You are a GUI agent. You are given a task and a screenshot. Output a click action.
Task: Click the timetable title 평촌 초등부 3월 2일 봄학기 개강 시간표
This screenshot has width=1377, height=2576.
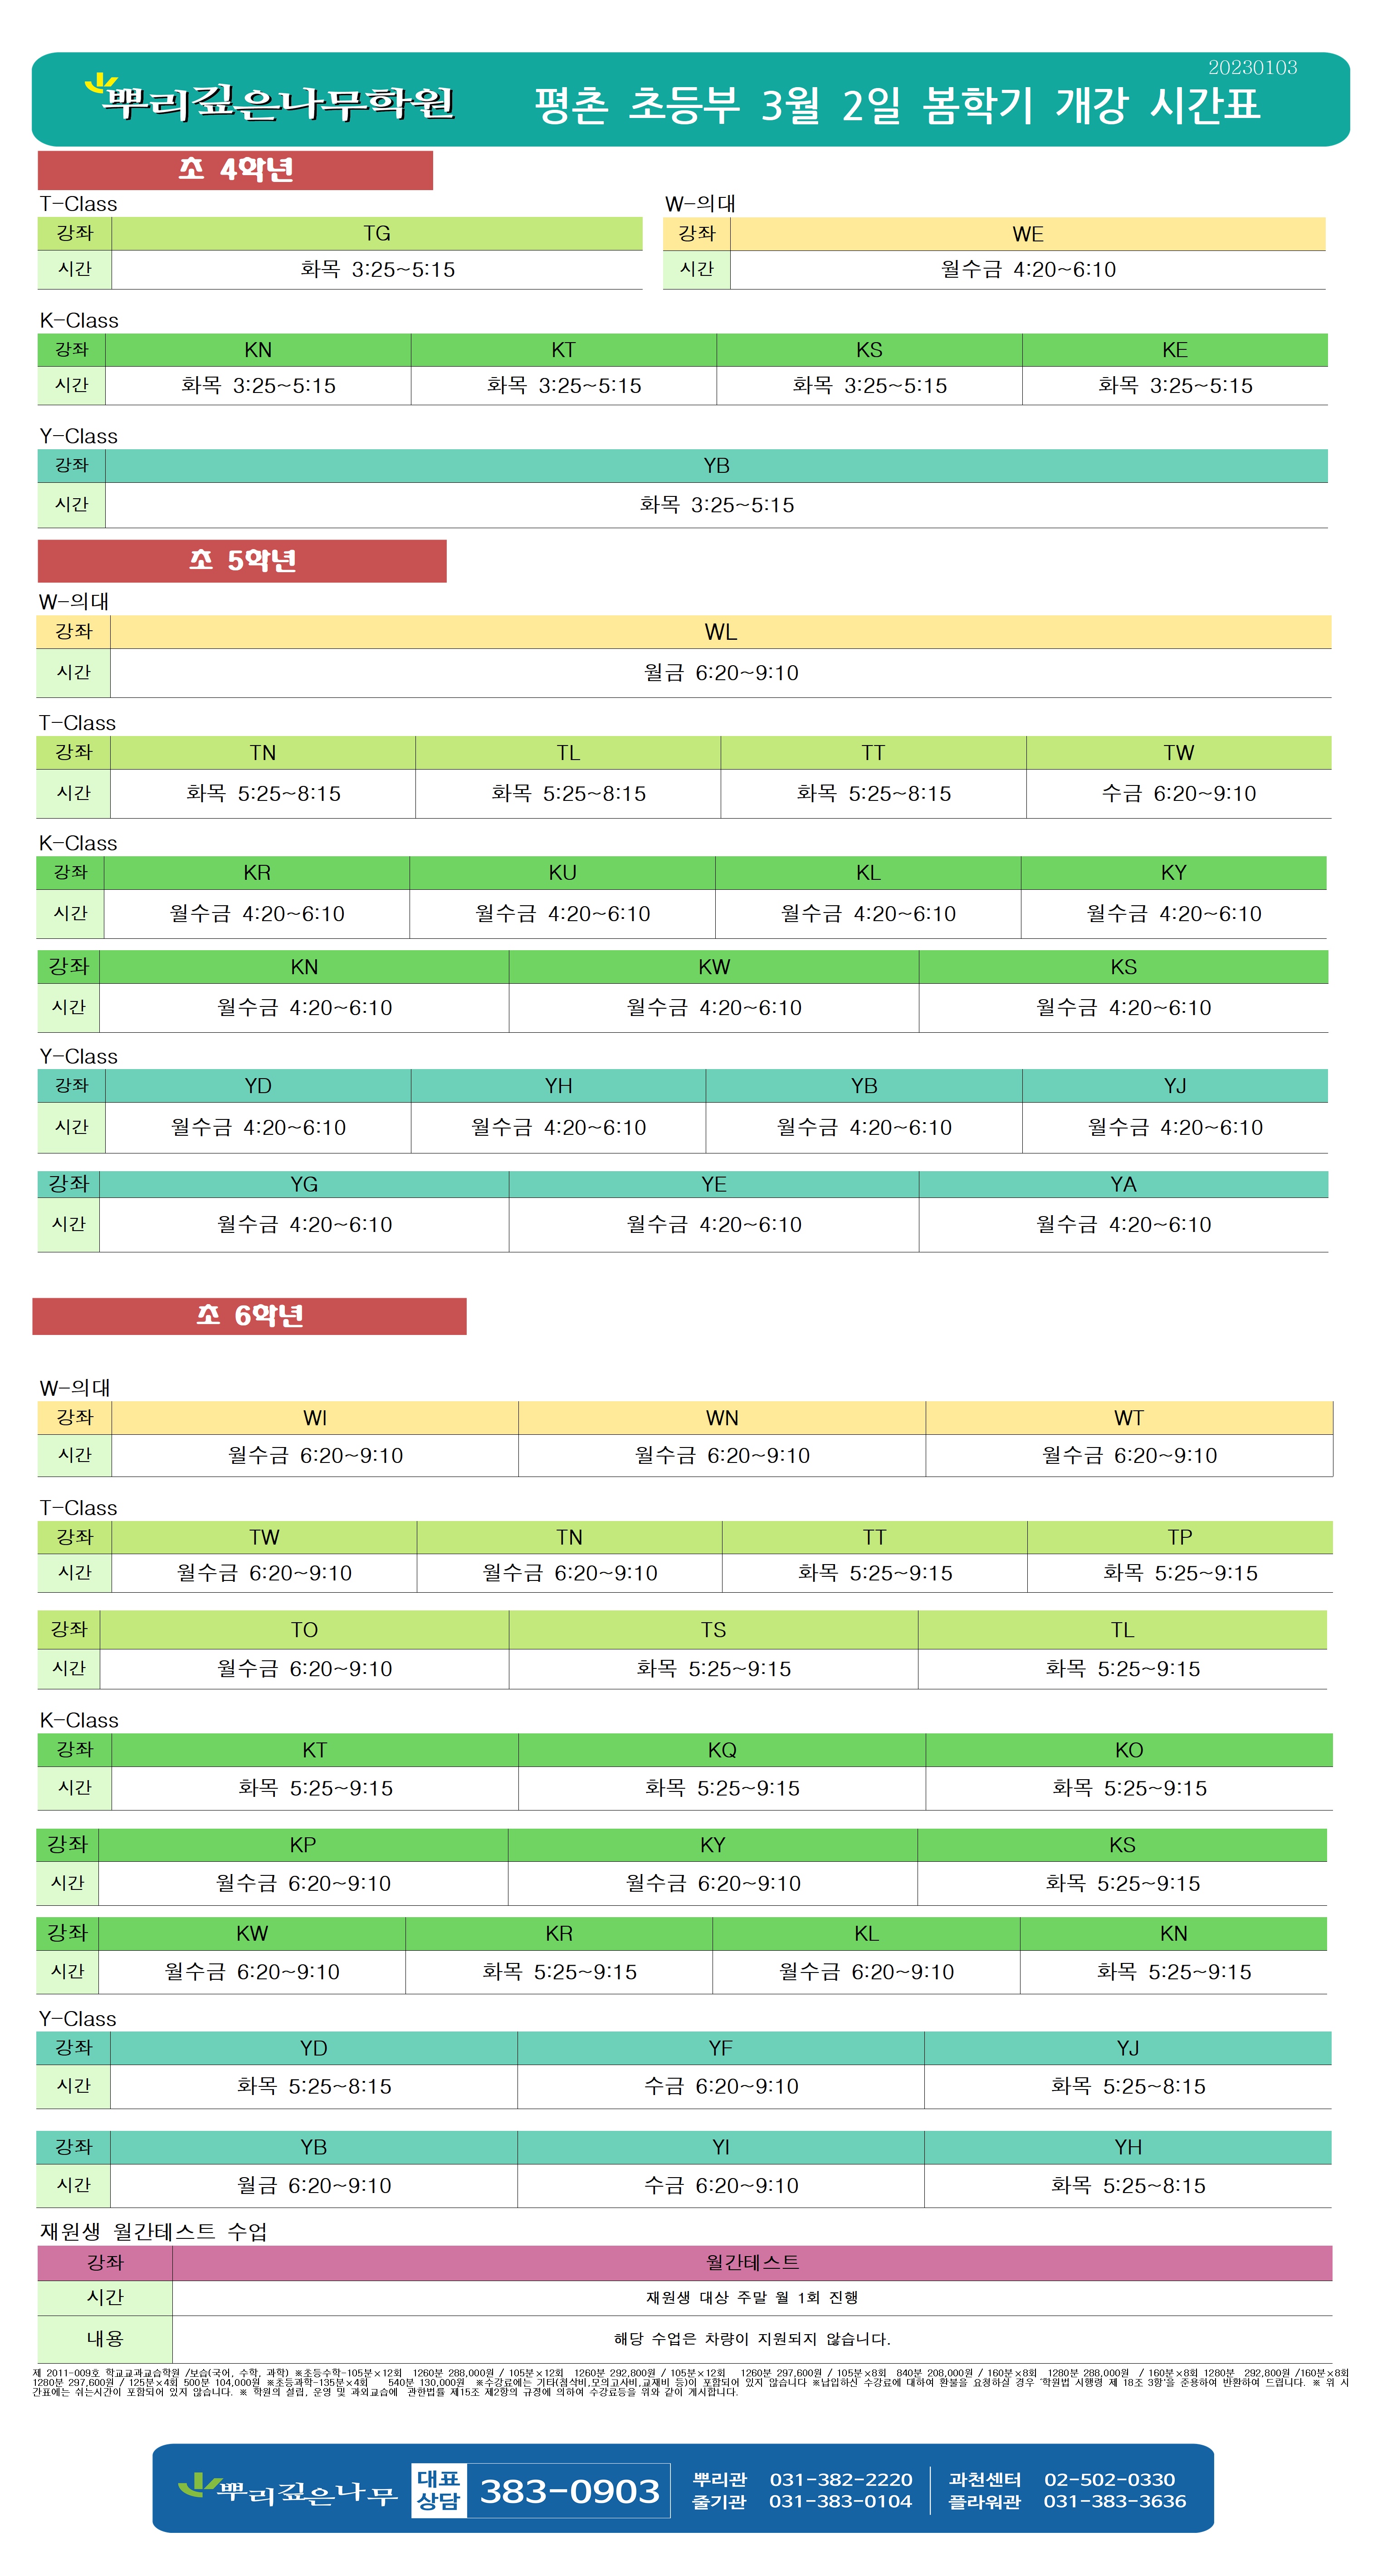[x=896, y=105]
